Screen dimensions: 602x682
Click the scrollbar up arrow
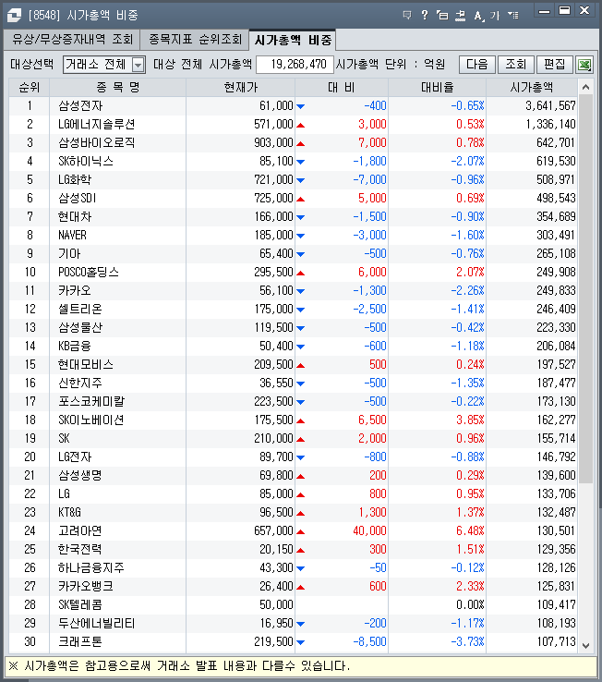(585, 88)
